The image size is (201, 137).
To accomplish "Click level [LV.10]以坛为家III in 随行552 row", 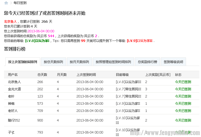I will click(x=128, y=120).
